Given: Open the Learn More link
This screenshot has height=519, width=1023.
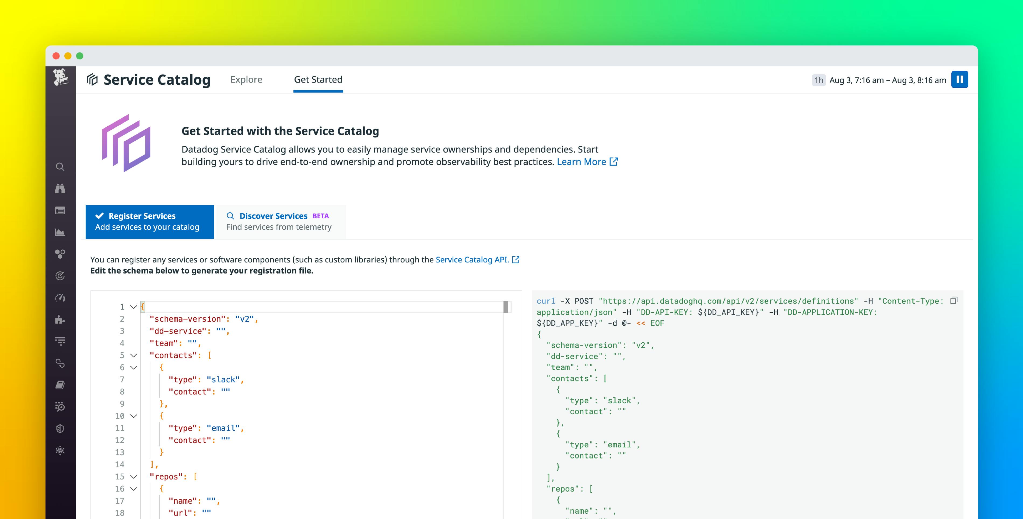Looking at the screenshot, I should coord(582,162).
